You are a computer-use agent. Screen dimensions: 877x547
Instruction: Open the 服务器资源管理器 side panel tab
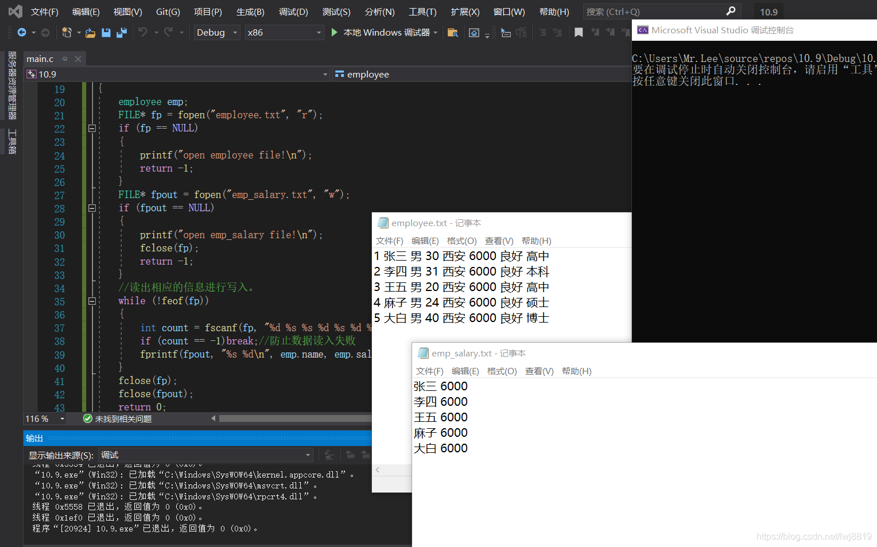(x=12, y=85)
